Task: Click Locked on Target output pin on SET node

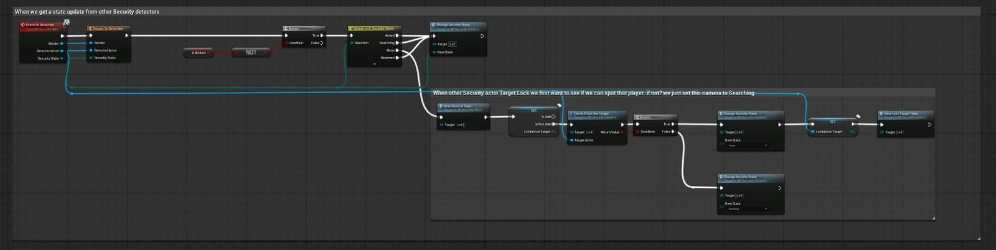Action: coord(853,132)
